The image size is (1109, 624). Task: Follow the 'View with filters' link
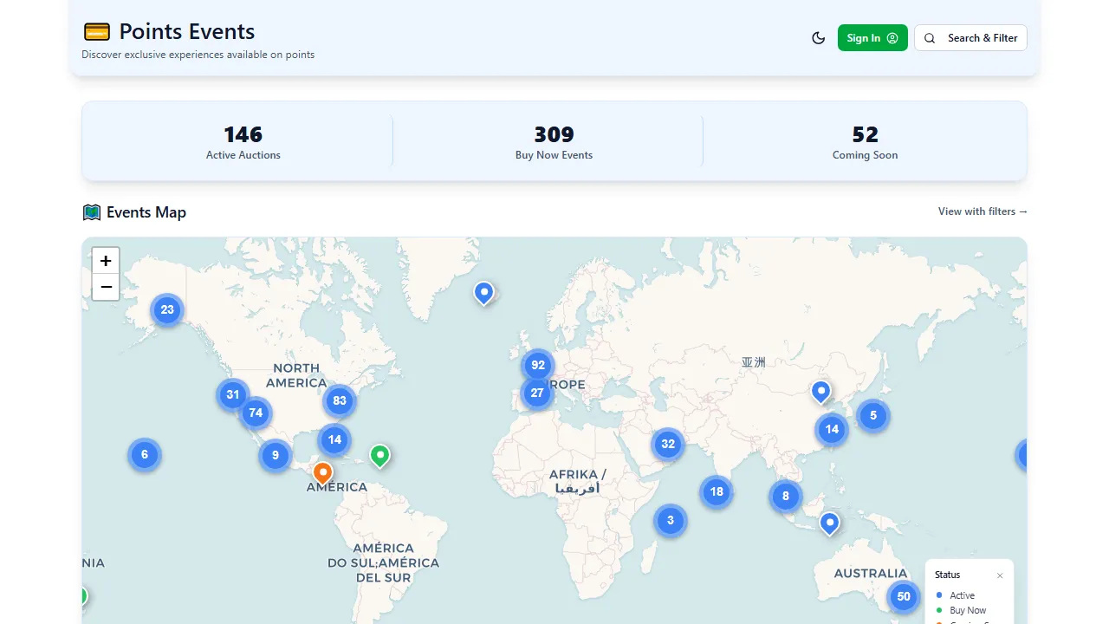[x=983, y=211]
